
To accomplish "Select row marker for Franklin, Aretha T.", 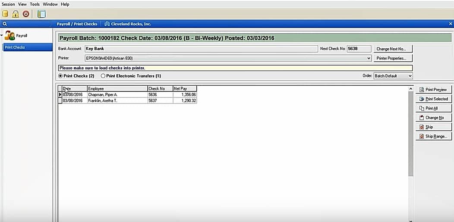I will [60, 100].
